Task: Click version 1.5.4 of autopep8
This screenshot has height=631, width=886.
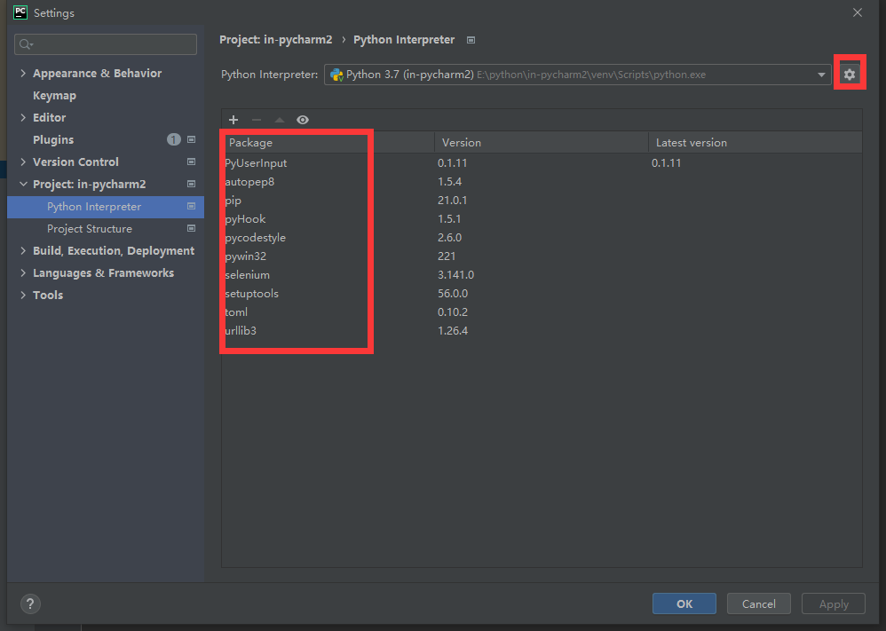Action: [x=450, y=181]
